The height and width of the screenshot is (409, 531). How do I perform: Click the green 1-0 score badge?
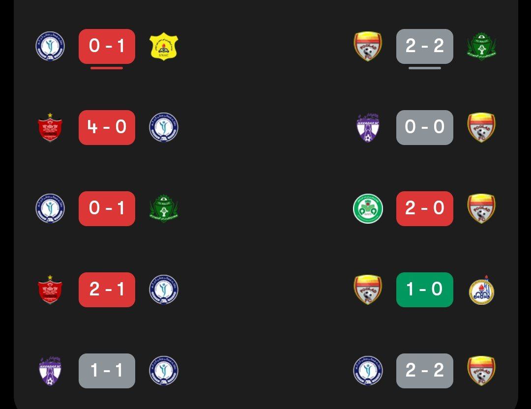[425, 290]
